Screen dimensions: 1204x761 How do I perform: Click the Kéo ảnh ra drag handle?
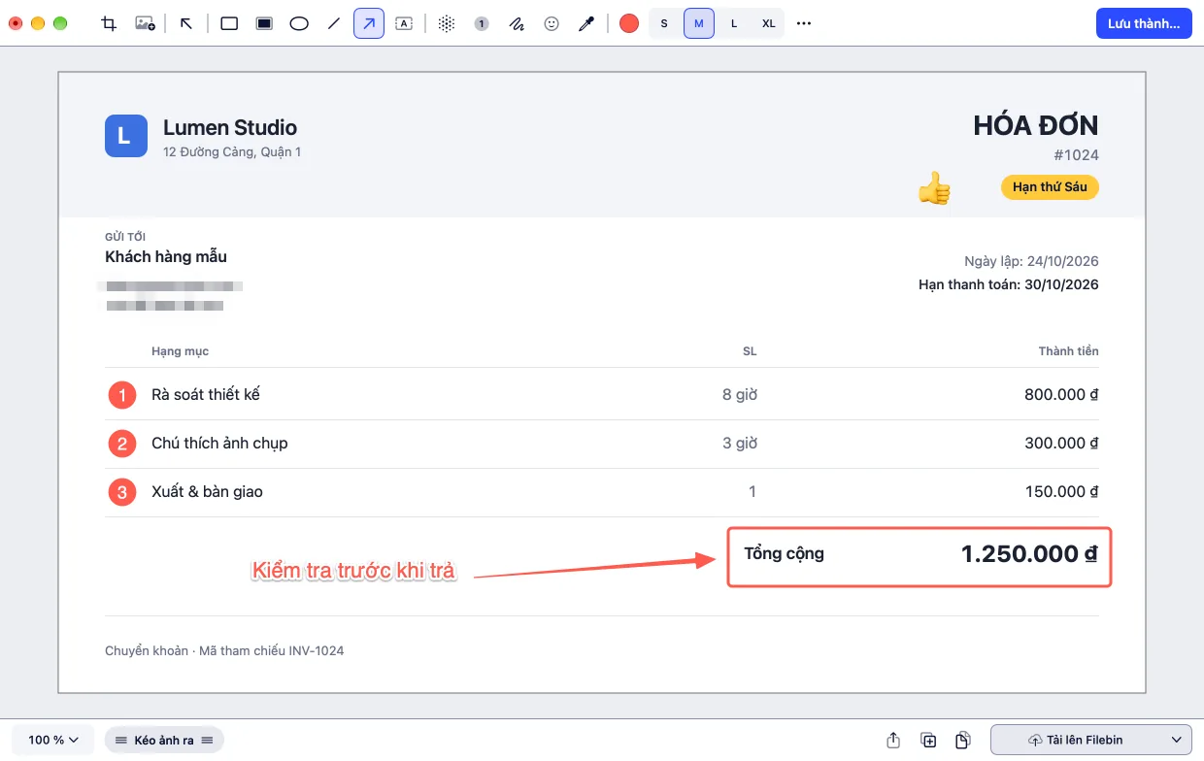pyautogui.click(x=164, y=740)
